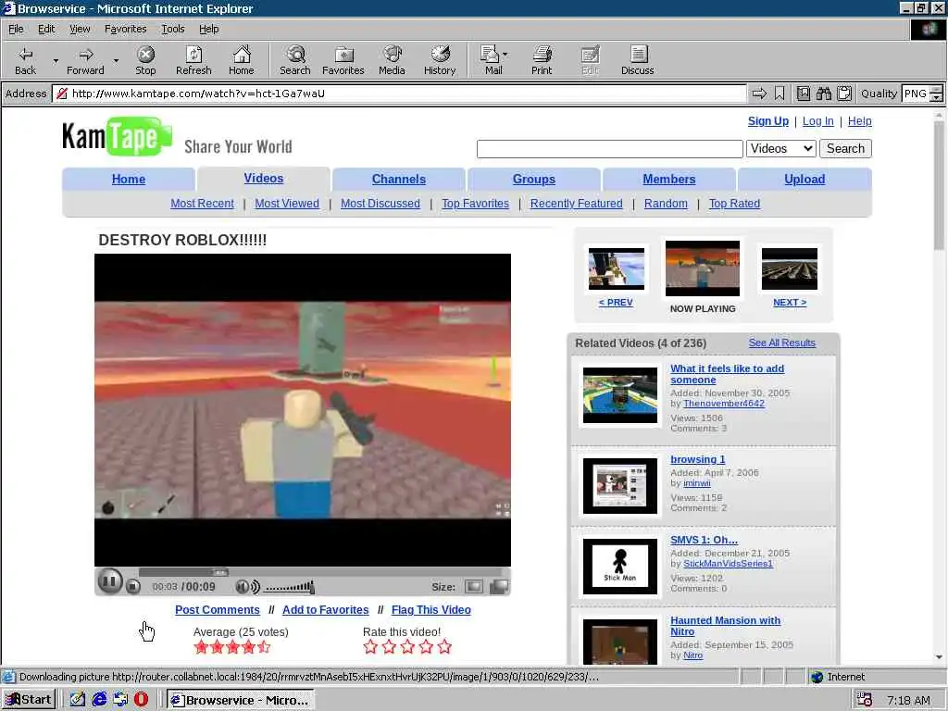
Task: Click the Discuss toolbar icon
Action: point(637,60)
